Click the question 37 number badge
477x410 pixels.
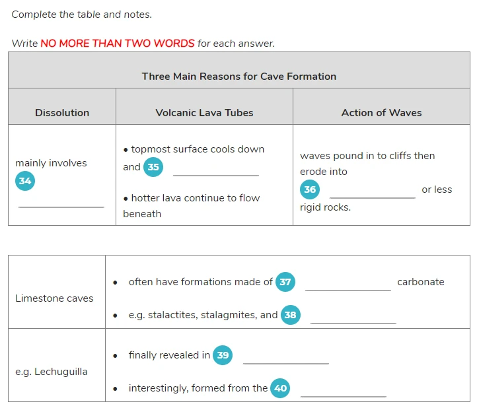click(x=285, y=282)
